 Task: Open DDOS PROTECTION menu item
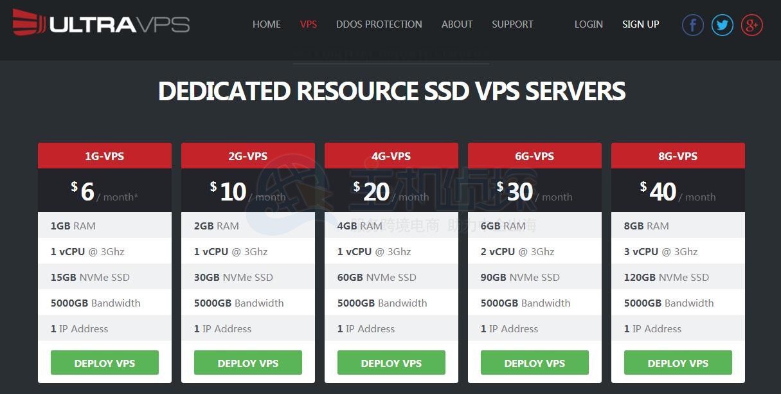pyautogui.click(x=379, y=24)
